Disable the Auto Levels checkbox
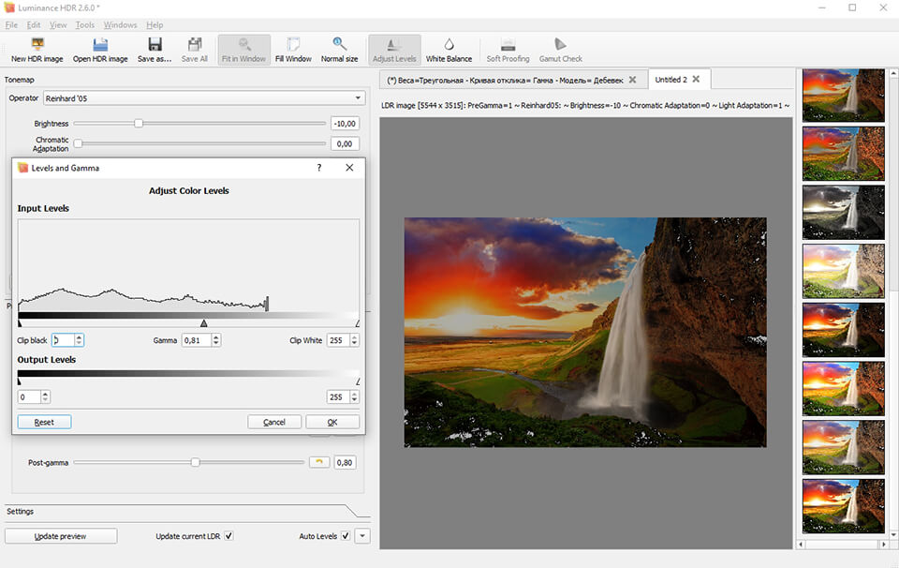The image size is (899, 568). 345,535
